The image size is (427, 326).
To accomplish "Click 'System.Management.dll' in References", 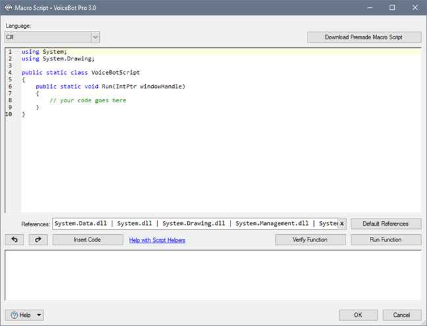I will point(272,224).
